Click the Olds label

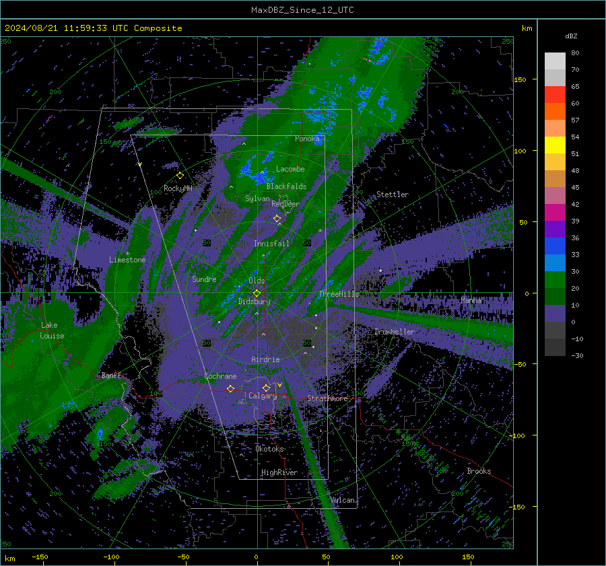coord(257,281)
